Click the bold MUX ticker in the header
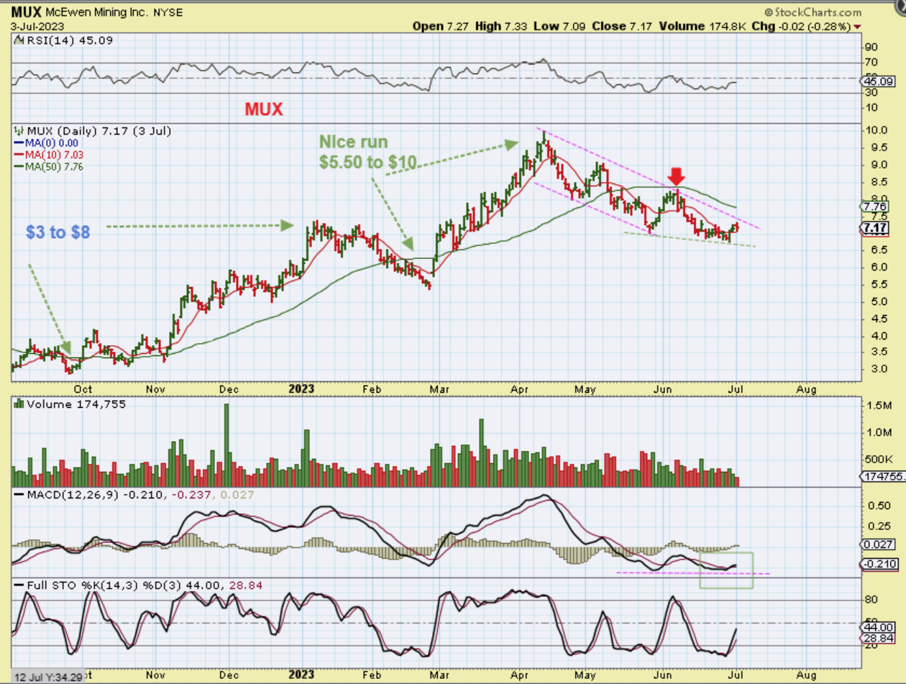 pos(26,12)
